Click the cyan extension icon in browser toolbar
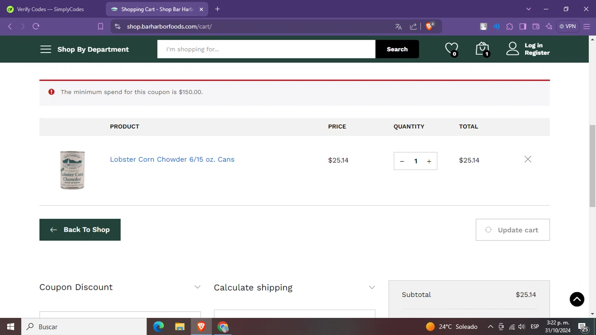 (497, 27)
